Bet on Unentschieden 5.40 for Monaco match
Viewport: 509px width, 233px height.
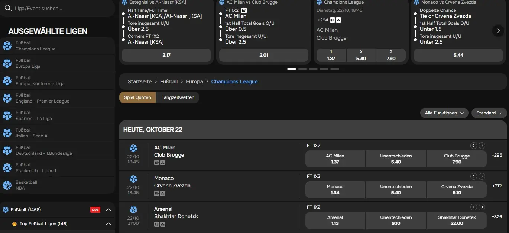point(396,190)
